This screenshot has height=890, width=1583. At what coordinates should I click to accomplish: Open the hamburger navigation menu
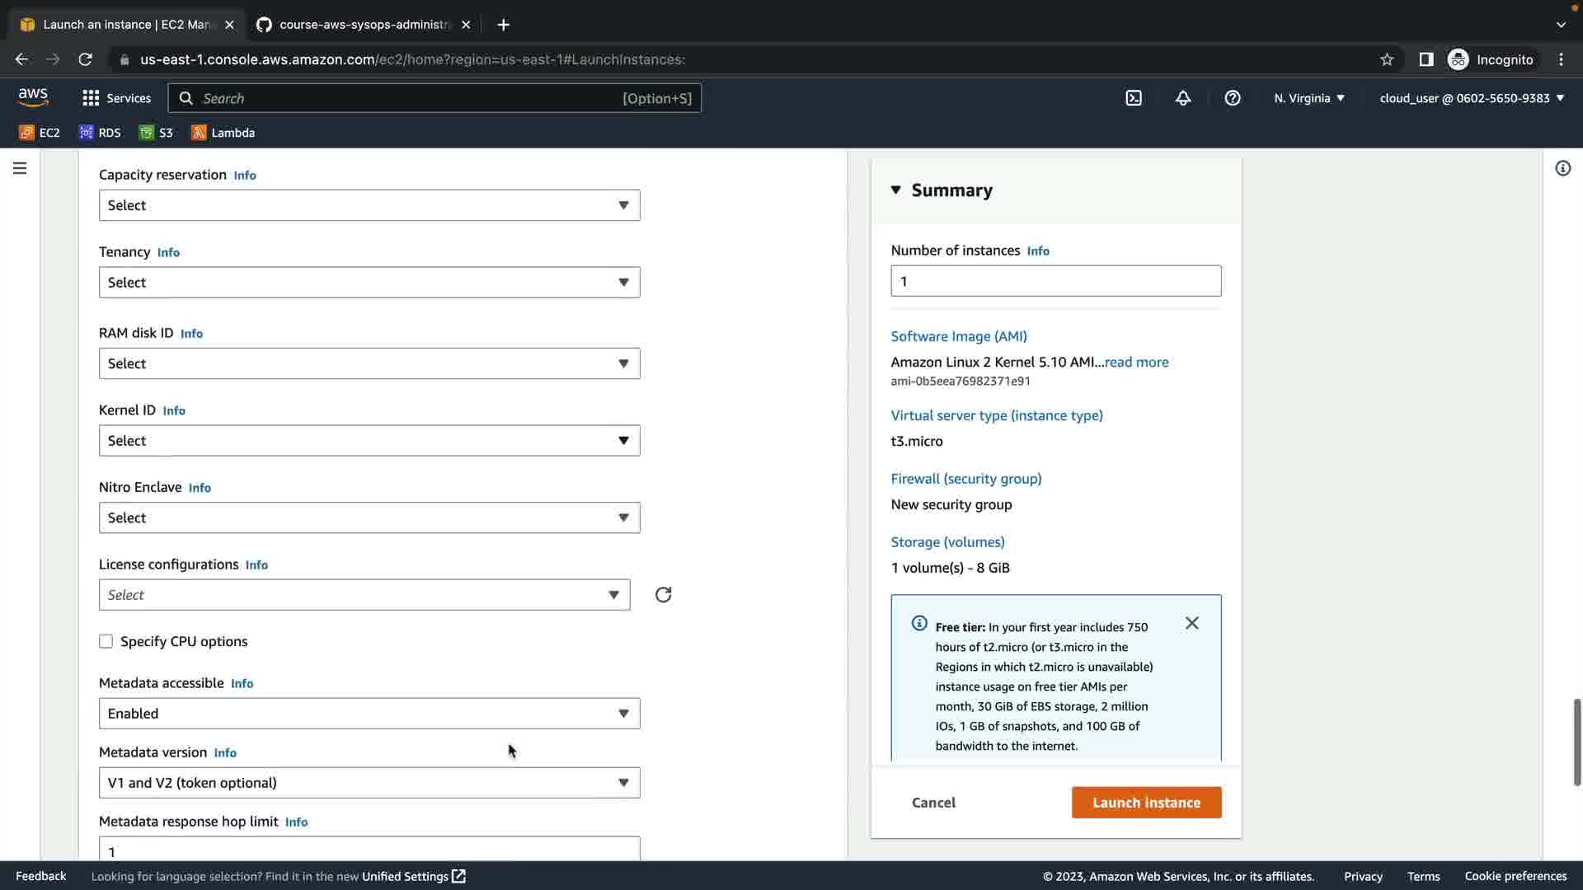tap(20, 168)
